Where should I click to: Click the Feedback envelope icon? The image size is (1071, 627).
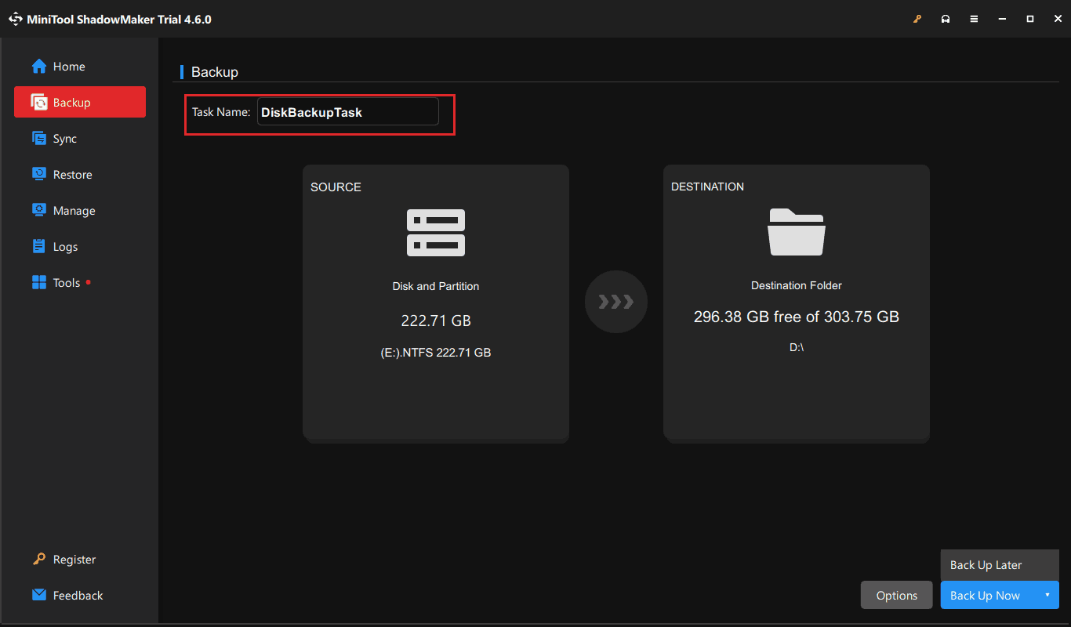pos(39,596)
